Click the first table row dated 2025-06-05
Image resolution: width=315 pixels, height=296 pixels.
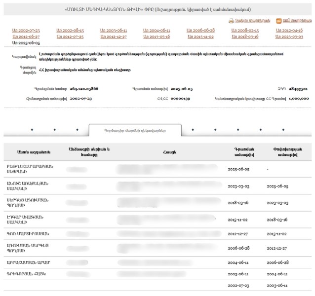pyautogui.click(x=157, y=169)
